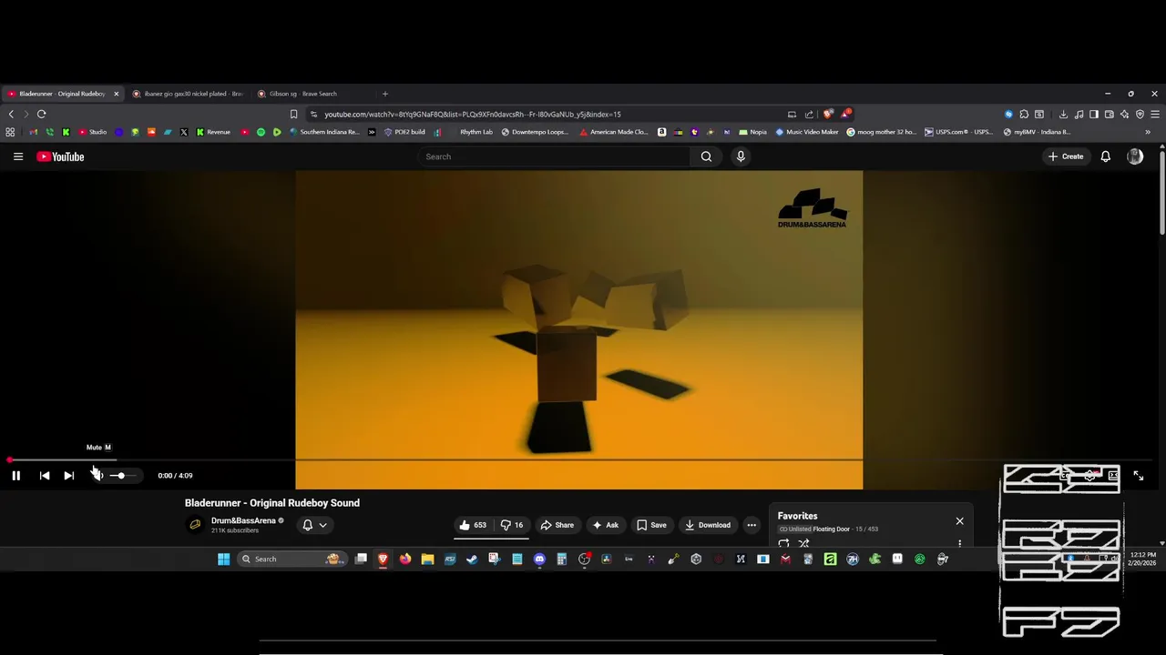Open the Drum&BassArena channel name
Viewport: 1166px width, 655px height.
click(x=243, y=520)
